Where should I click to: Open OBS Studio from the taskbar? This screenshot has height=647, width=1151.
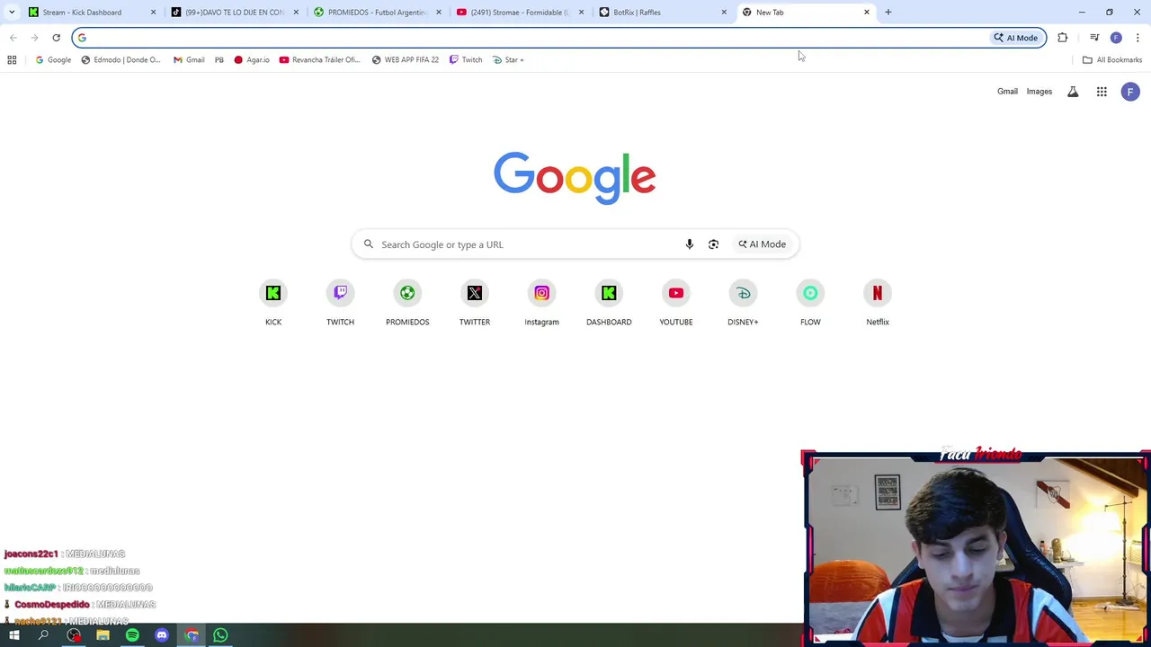pos(74,635)
